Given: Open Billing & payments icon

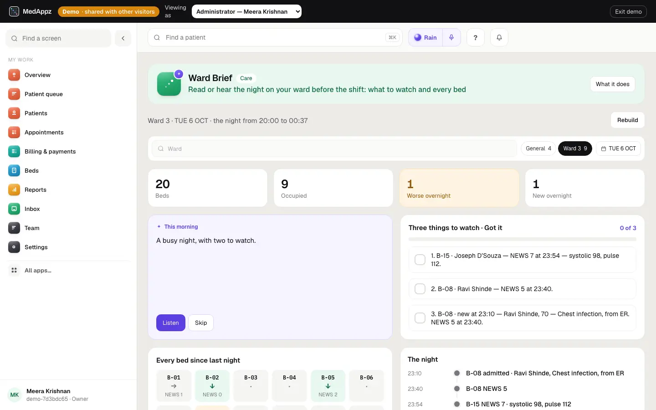Looking at the screenshot, I should click(14, 152).
